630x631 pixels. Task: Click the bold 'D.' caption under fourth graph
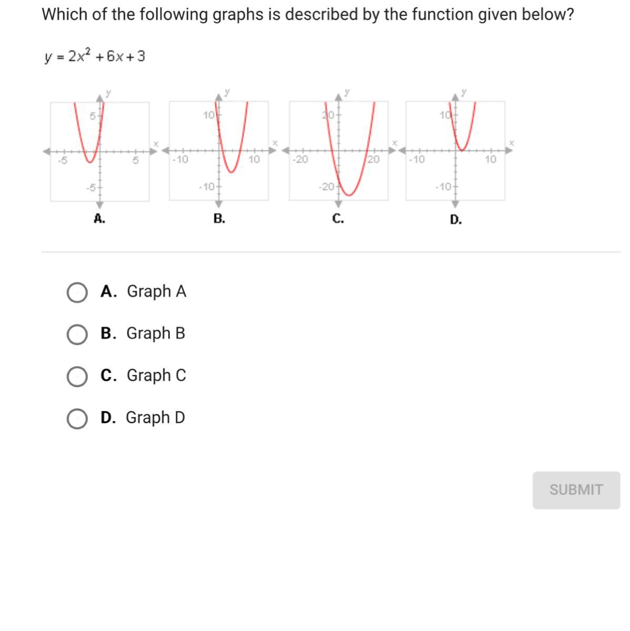pyautogui.click(x=456, y=220)
